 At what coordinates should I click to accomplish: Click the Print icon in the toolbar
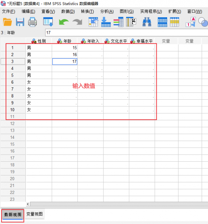[32, 22]
